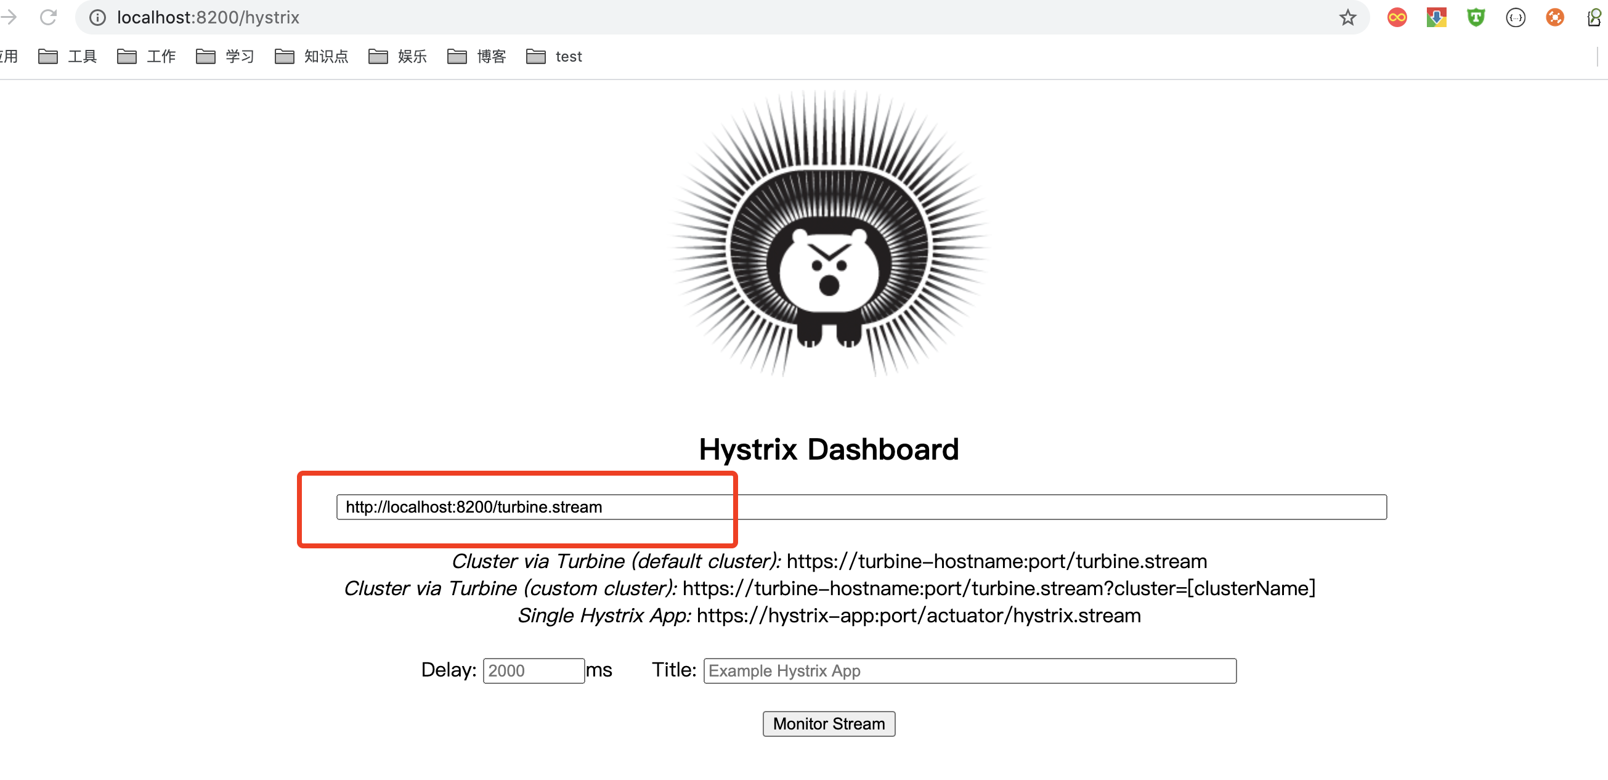Click the forward navigation arrow

(9, 17)
